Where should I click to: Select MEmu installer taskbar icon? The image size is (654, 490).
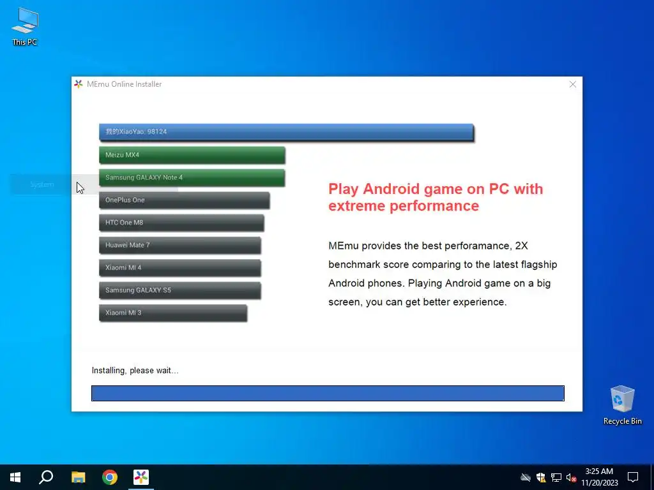pyautogui.click(x=141, y=477)
